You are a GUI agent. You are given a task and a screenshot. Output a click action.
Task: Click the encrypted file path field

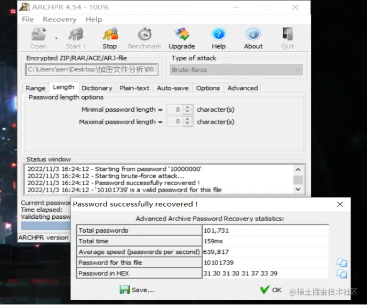point(92,70)
